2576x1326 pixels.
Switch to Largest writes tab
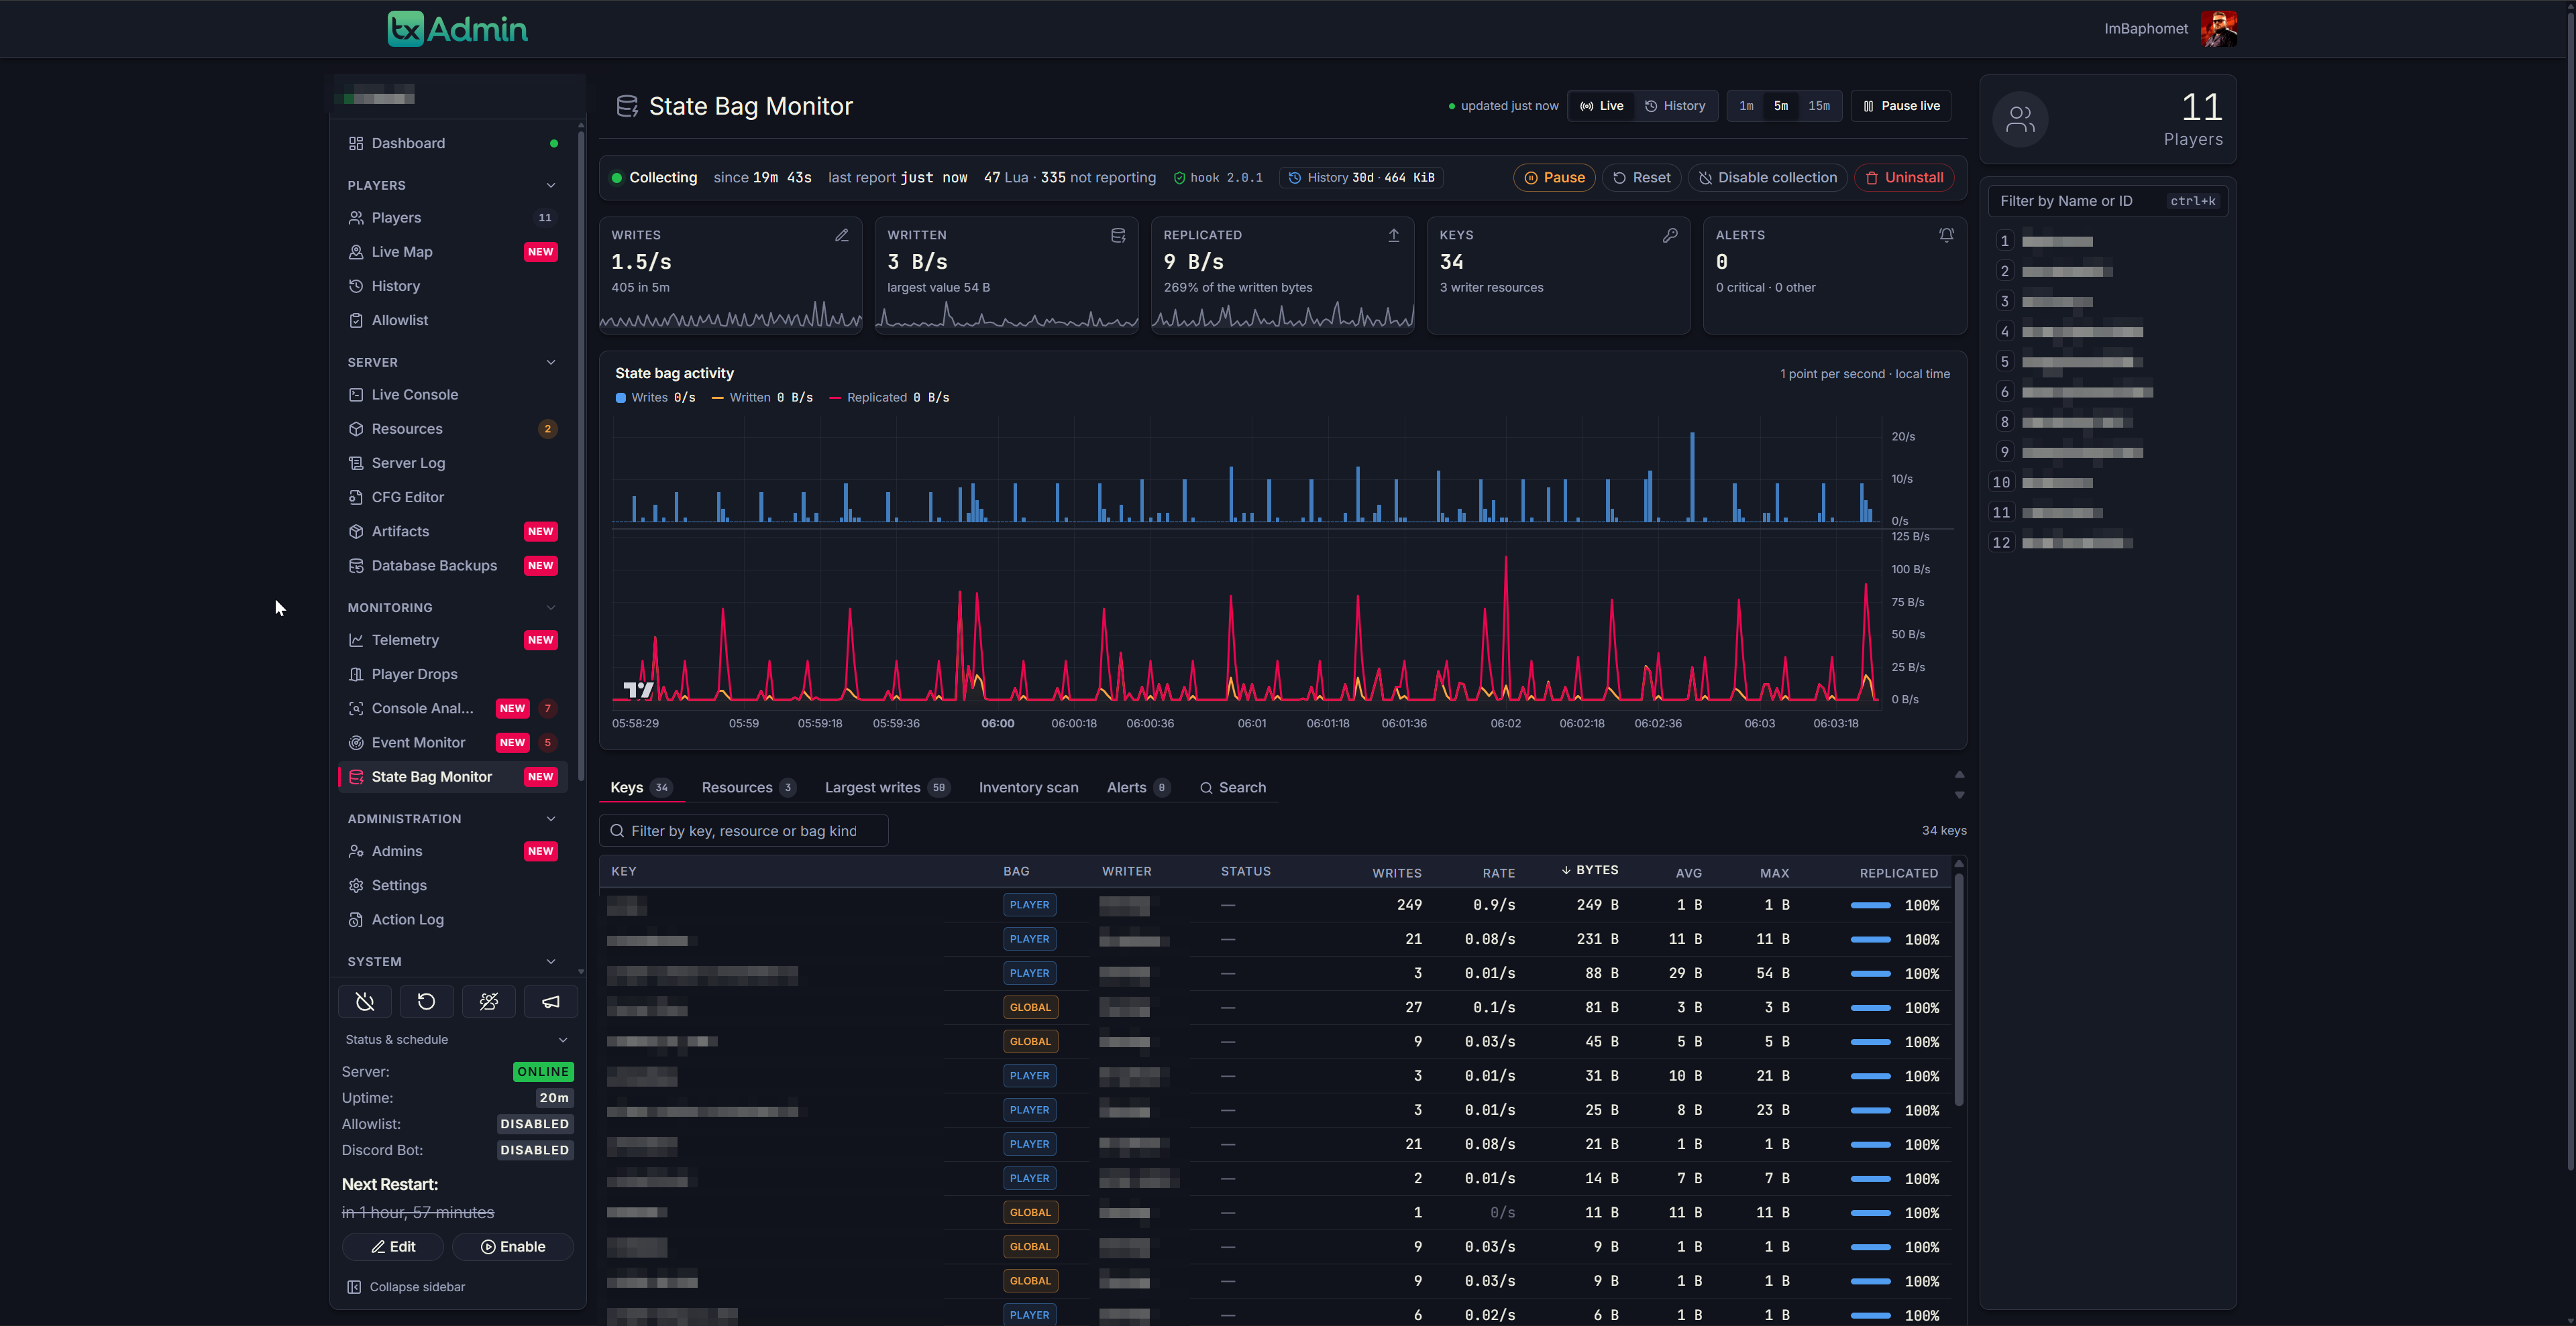(x=886, y=788)
